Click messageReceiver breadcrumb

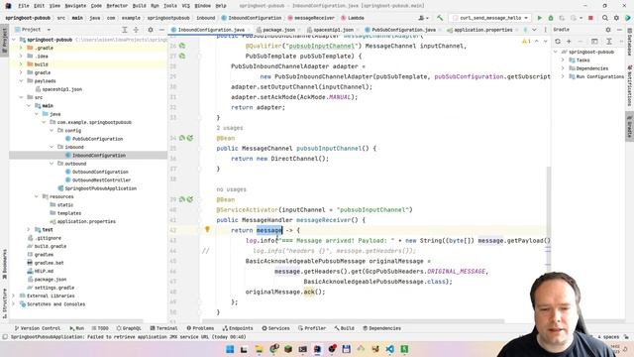tap(311, 18)
